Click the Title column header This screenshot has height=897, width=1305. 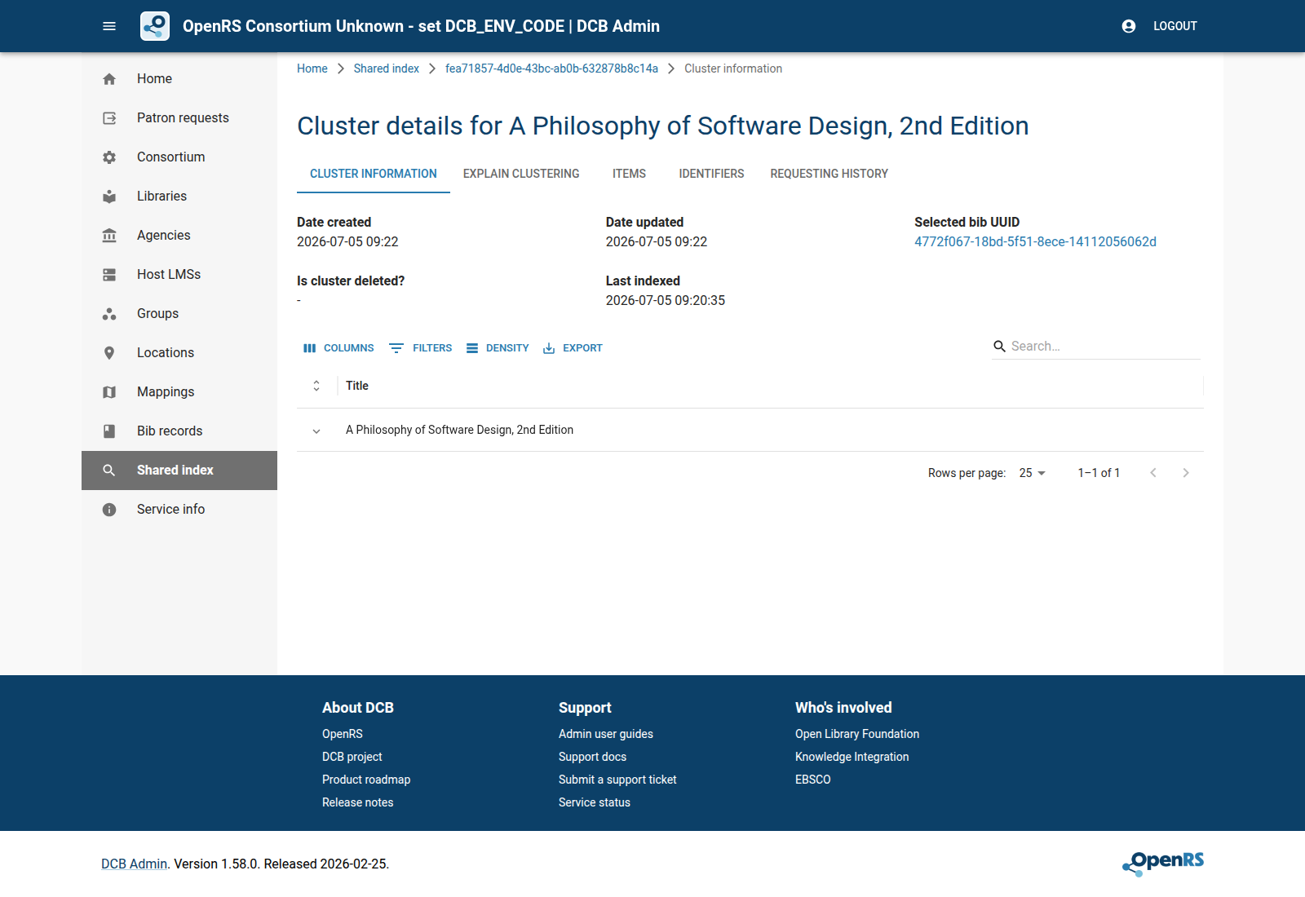click(x=357, y=386)
